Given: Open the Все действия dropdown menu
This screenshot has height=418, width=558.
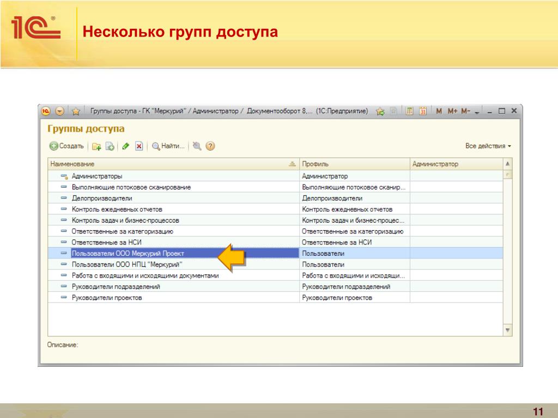Looking at the screenshot, I should (488, 146).
